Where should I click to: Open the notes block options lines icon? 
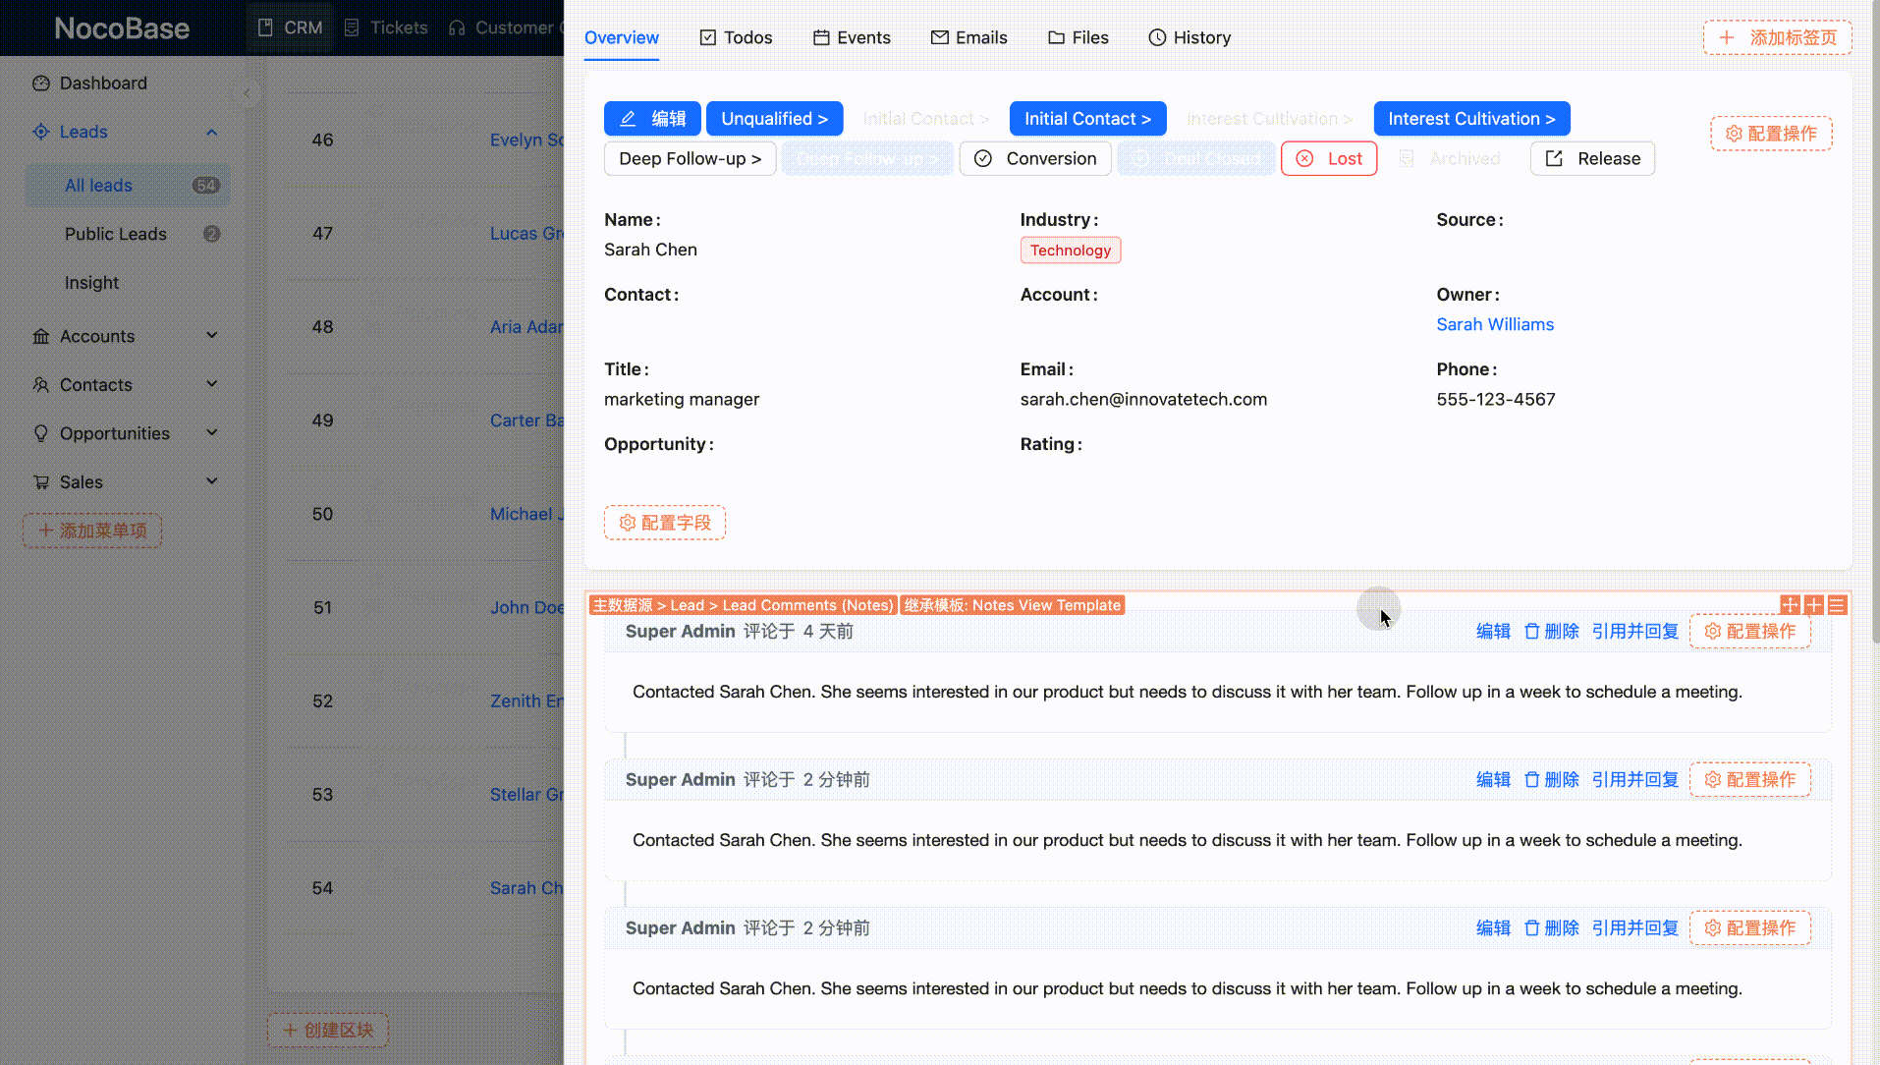coord(1838,604)
